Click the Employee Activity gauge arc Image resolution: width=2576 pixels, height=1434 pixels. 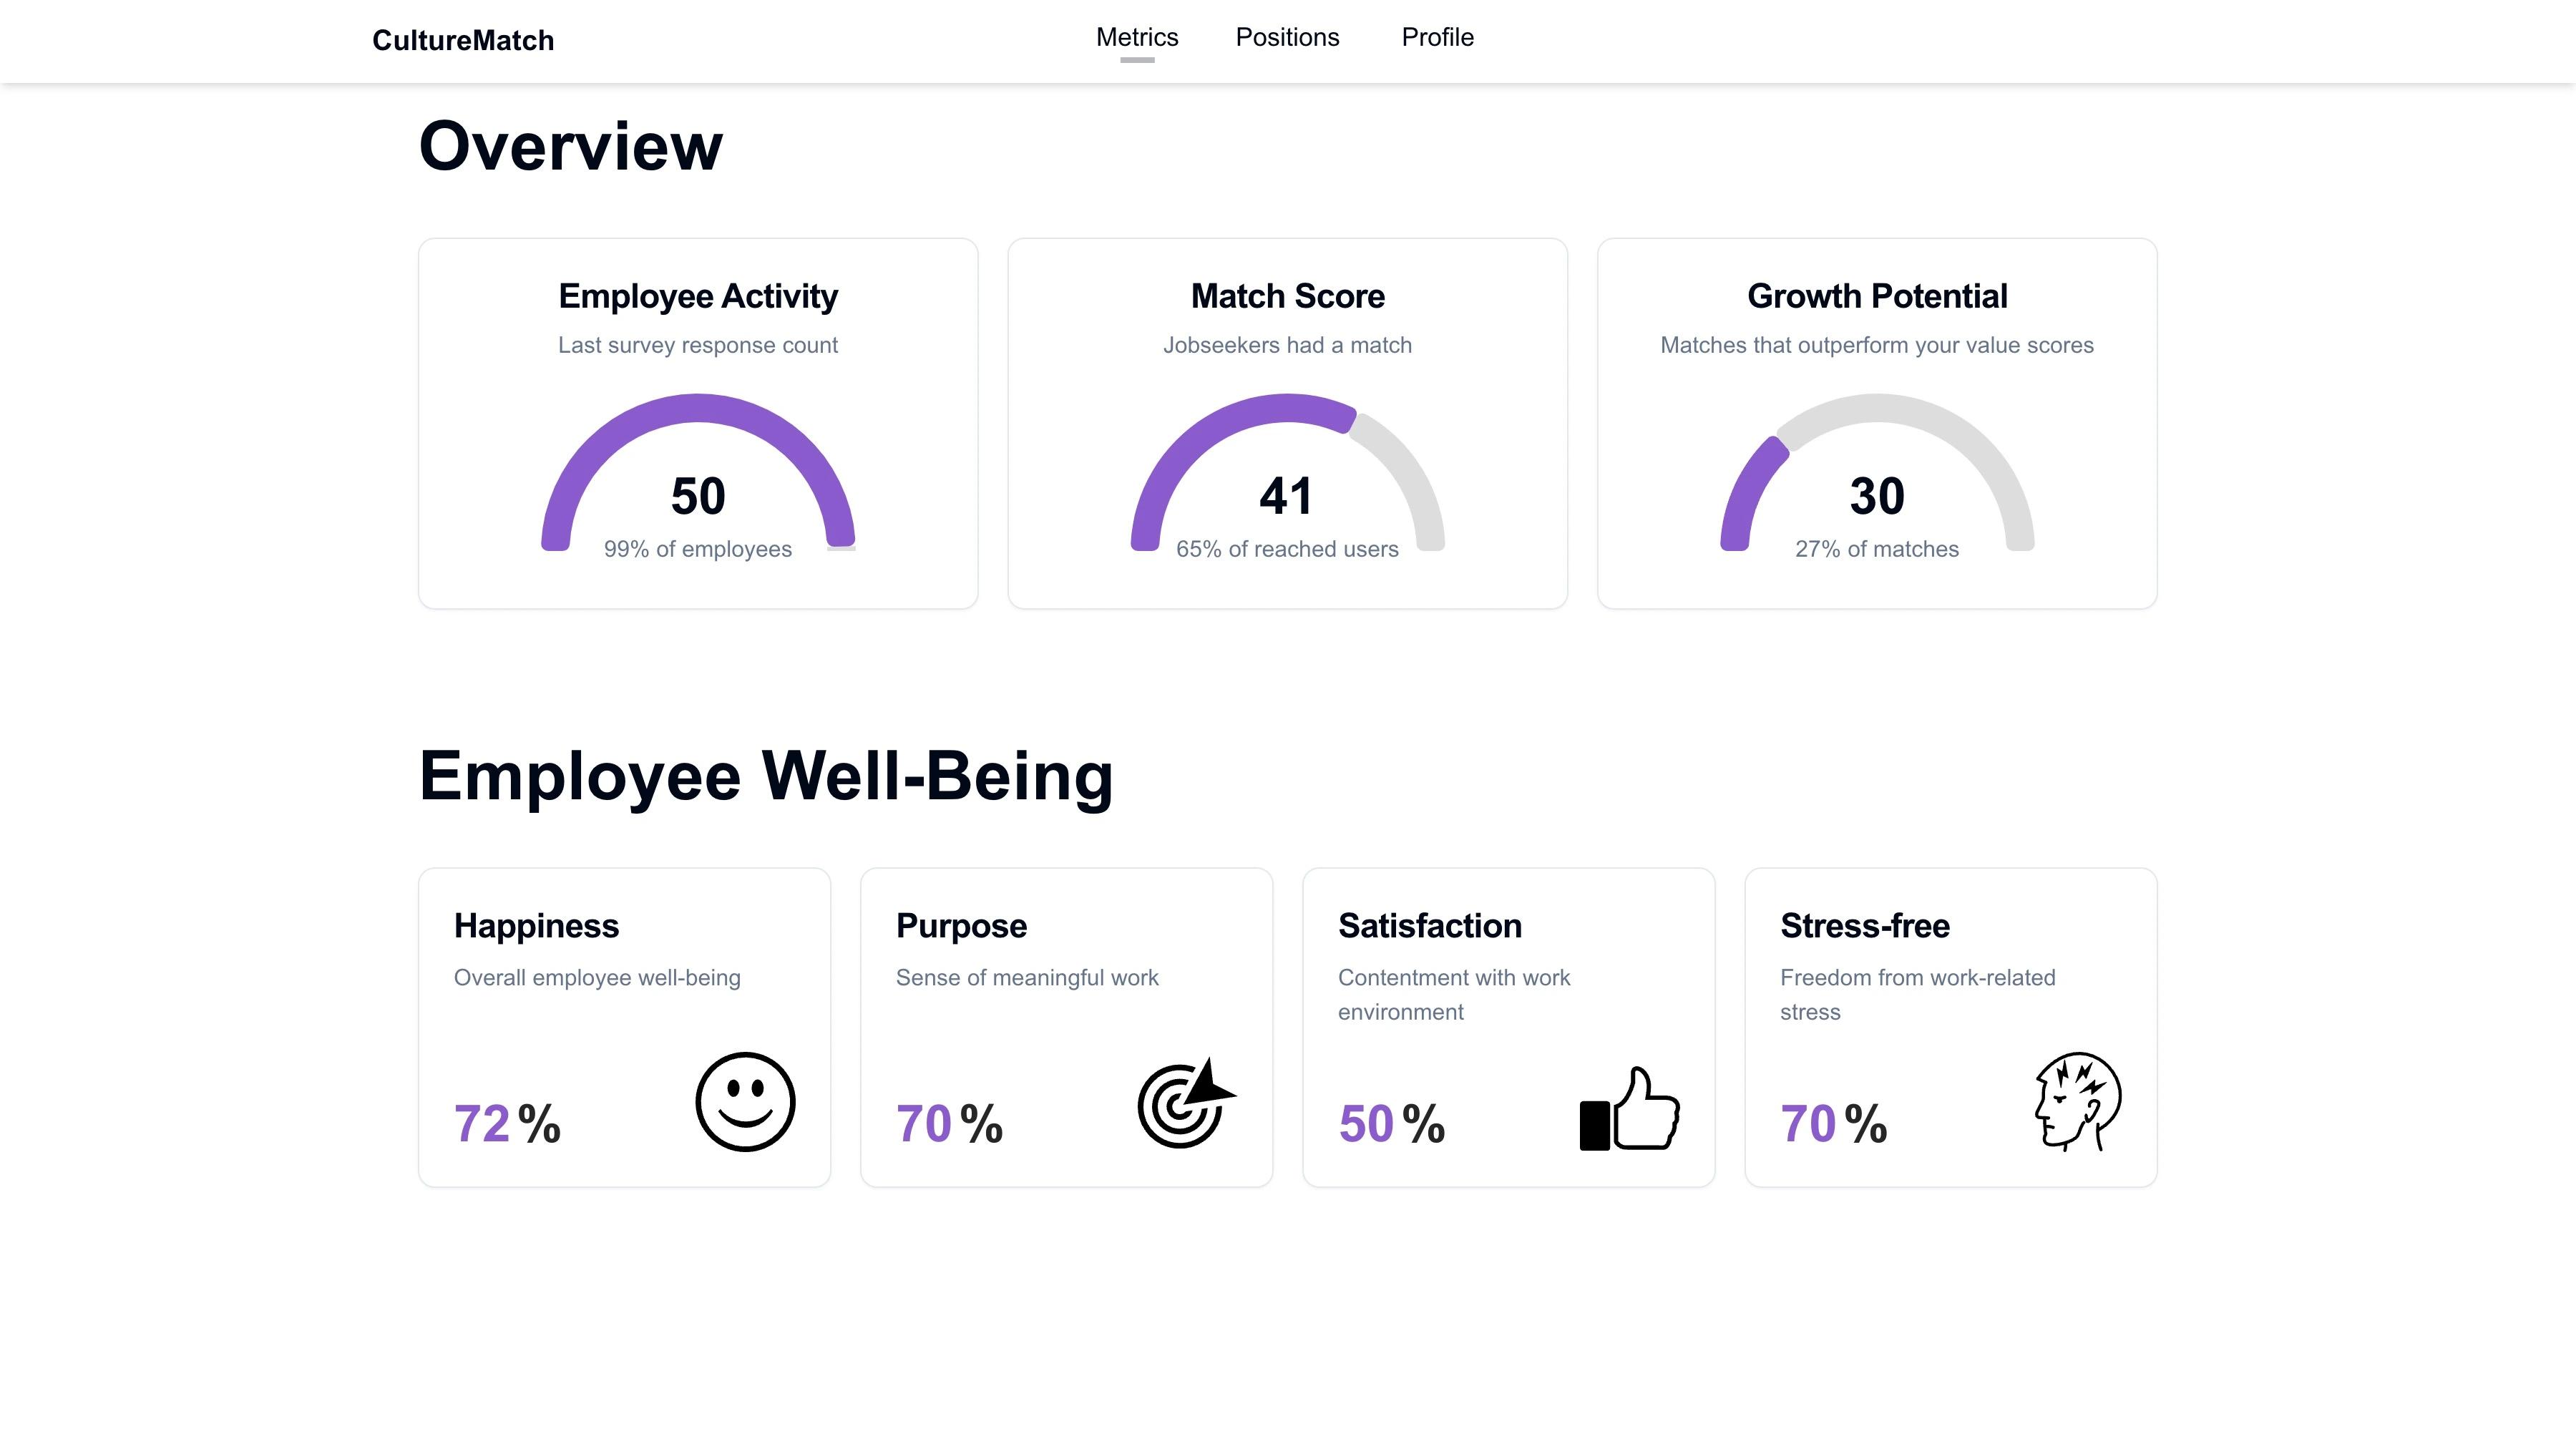click(698, 409)
